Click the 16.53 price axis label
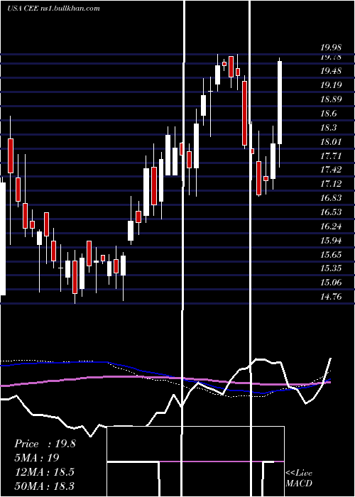The width and height of the screenshot is (355, 497). coord(331,212)
